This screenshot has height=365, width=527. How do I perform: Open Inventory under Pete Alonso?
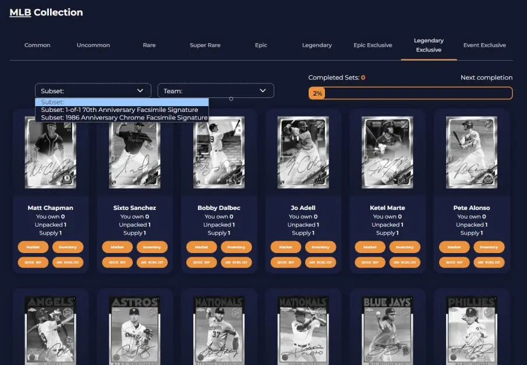pos(489,247)
